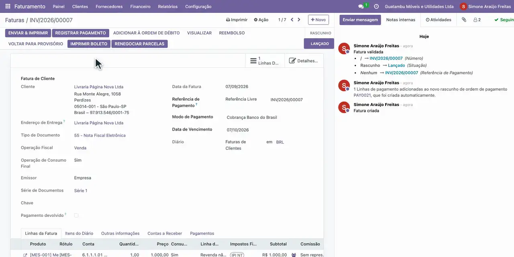Click the avatar beside 'Fatura criada' message
Viewport: 514px width, 257px height.
pos(344,107)
